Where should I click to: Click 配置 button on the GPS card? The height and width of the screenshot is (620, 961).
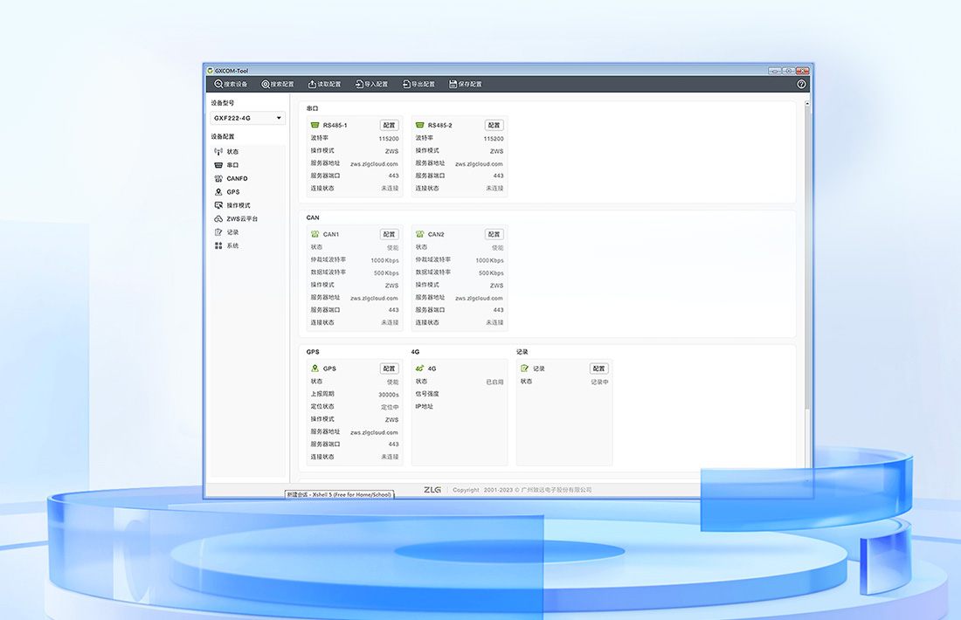coord(390,369)
